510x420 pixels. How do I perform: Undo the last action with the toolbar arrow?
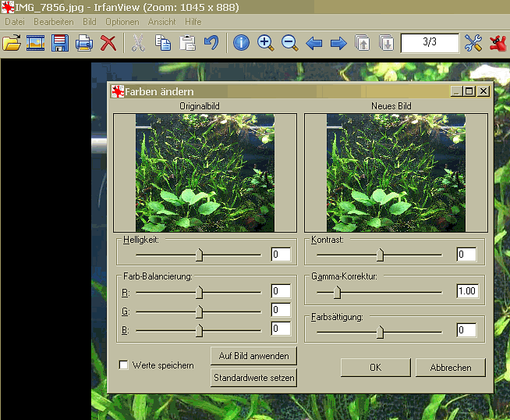point(211,43)
